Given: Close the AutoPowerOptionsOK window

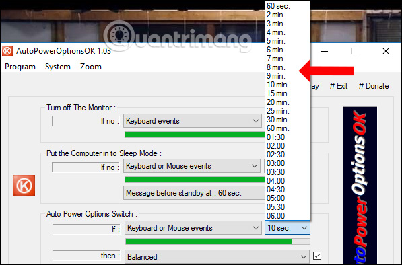Looking at the screenshot, I should [x=386, y=51].
